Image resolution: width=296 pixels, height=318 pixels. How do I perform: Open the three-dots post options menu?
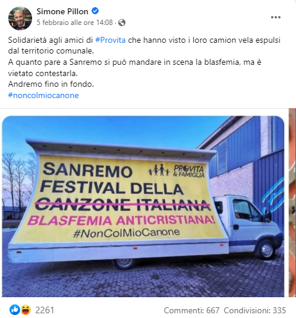276,17
